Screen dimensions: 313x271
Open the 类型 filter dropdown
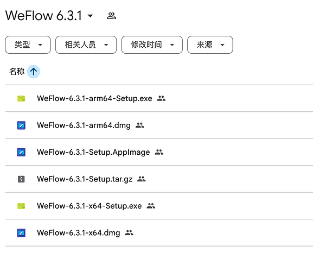[28, 45]
